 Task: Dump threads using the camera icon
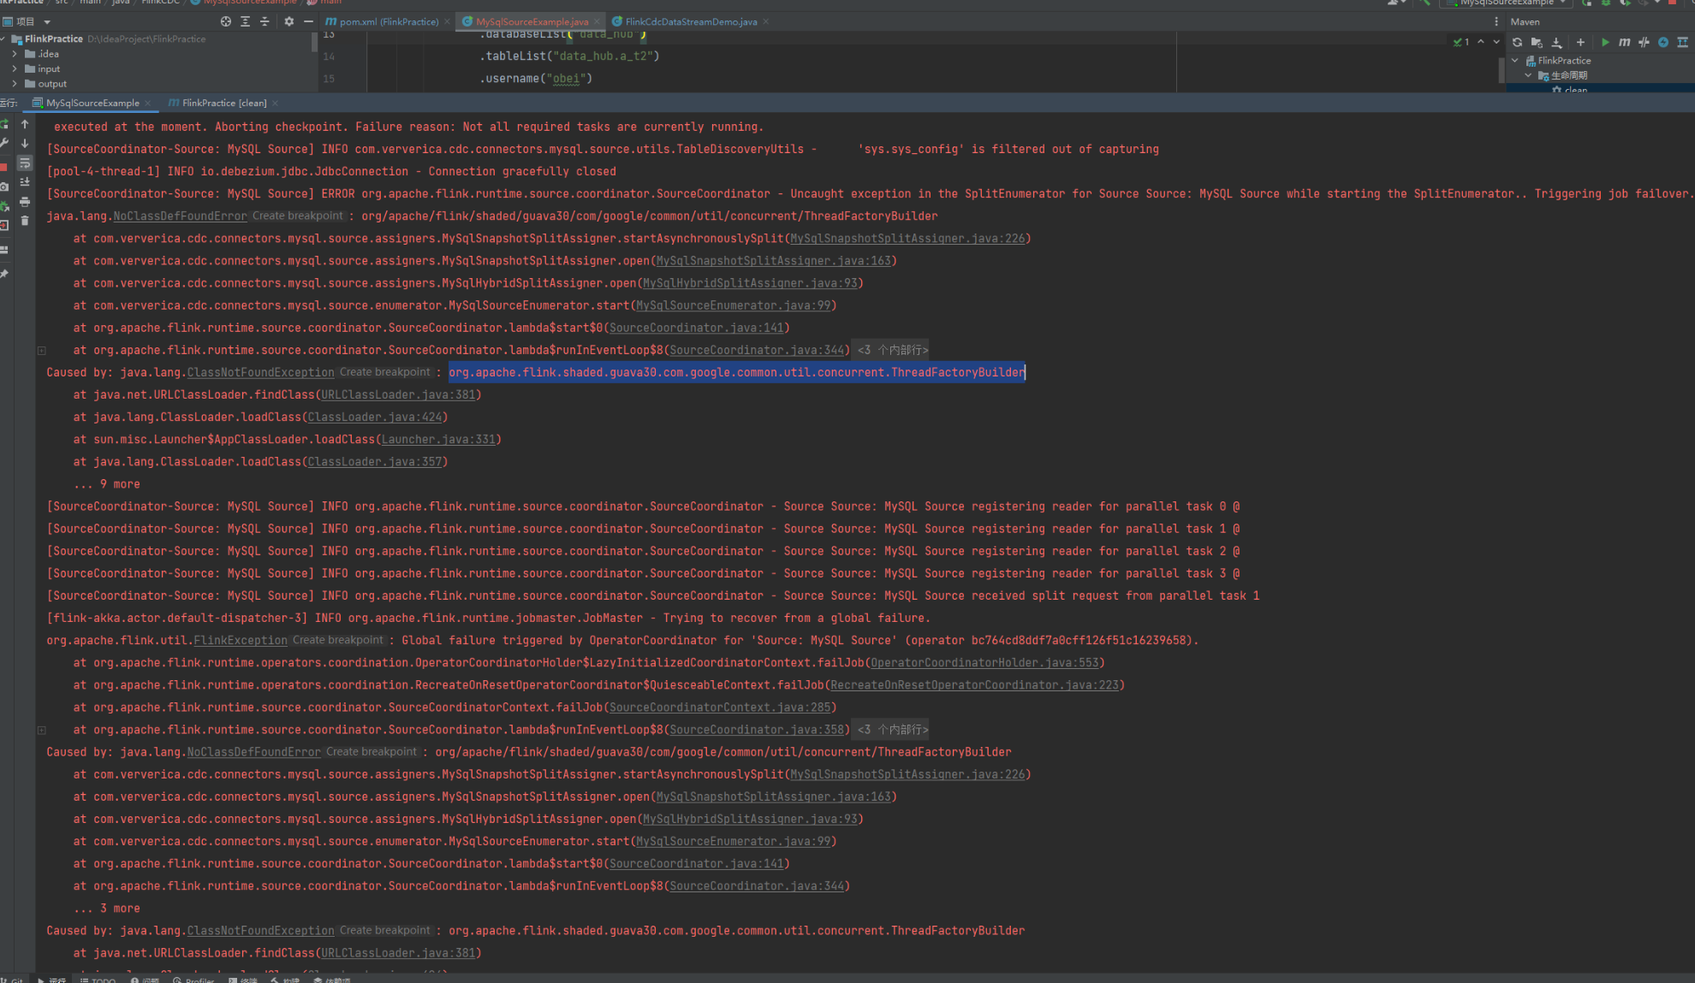tap(4, 186)
